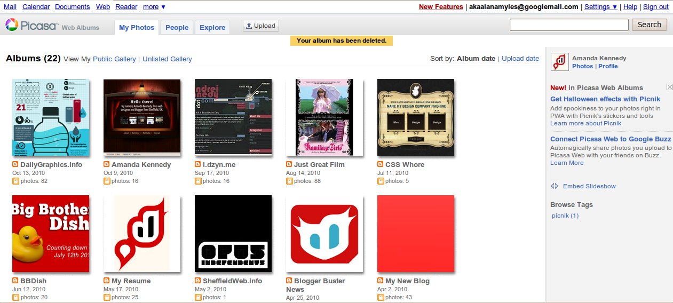Open Get Halloween effects with Picnik
This screenshot has height=303, width=673.
[605, 99]
